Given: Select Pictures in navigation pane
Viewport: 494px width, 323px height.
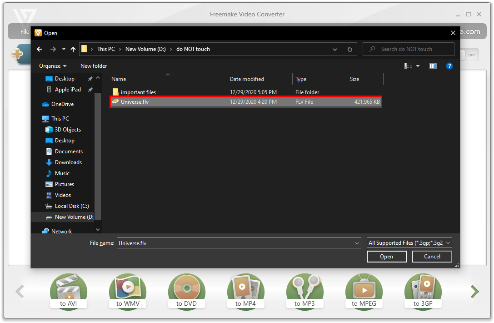Looking at the screenshot, I should click(x=64, y=184).
